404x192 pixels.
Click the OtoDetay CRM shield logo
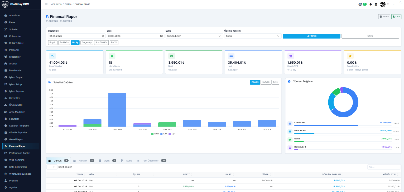click(5, 4)
